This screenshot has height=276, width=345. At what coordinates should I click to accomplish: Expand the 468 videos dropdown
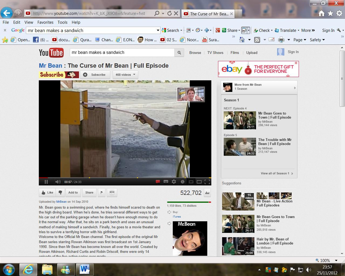[125, 75]
